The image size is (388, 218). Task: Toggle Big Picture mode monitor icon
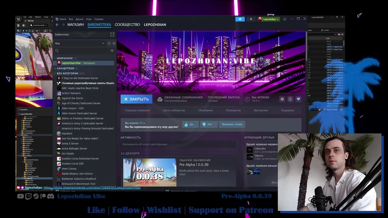pyautogui.click(x=284, y=19)
